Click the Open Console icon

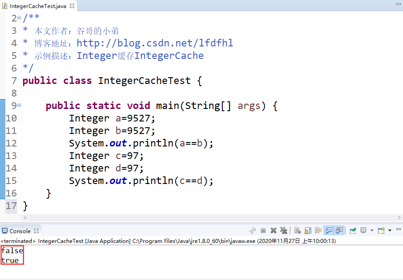point(381,230)
